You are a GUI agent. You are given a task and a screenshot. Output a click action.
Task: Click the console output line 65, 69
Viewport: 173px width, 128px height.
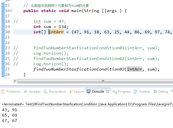pos(10,115)
